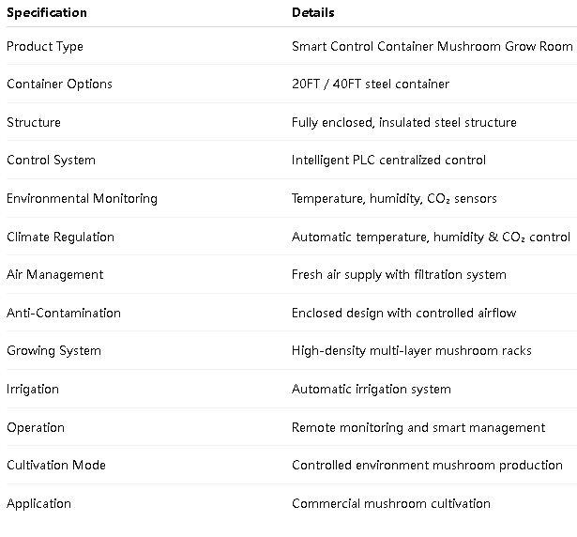
Task: Select Intelligent PLC centralized control text
Action: [x=388, y=161]
